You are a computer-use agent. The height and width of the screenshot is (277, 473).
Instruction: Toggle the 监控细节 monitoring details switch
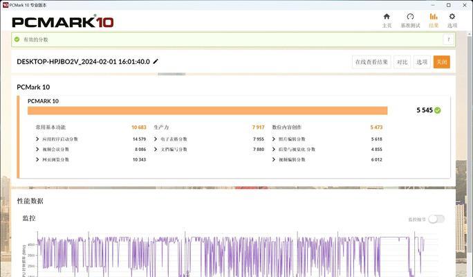point(436,219)
